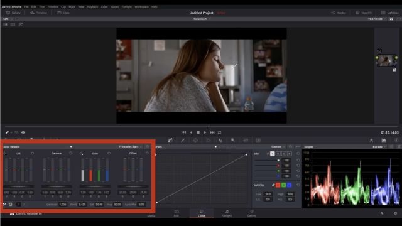
Task: Pick black point with Lift eyedropper
Action: click(x=5, y=153)
